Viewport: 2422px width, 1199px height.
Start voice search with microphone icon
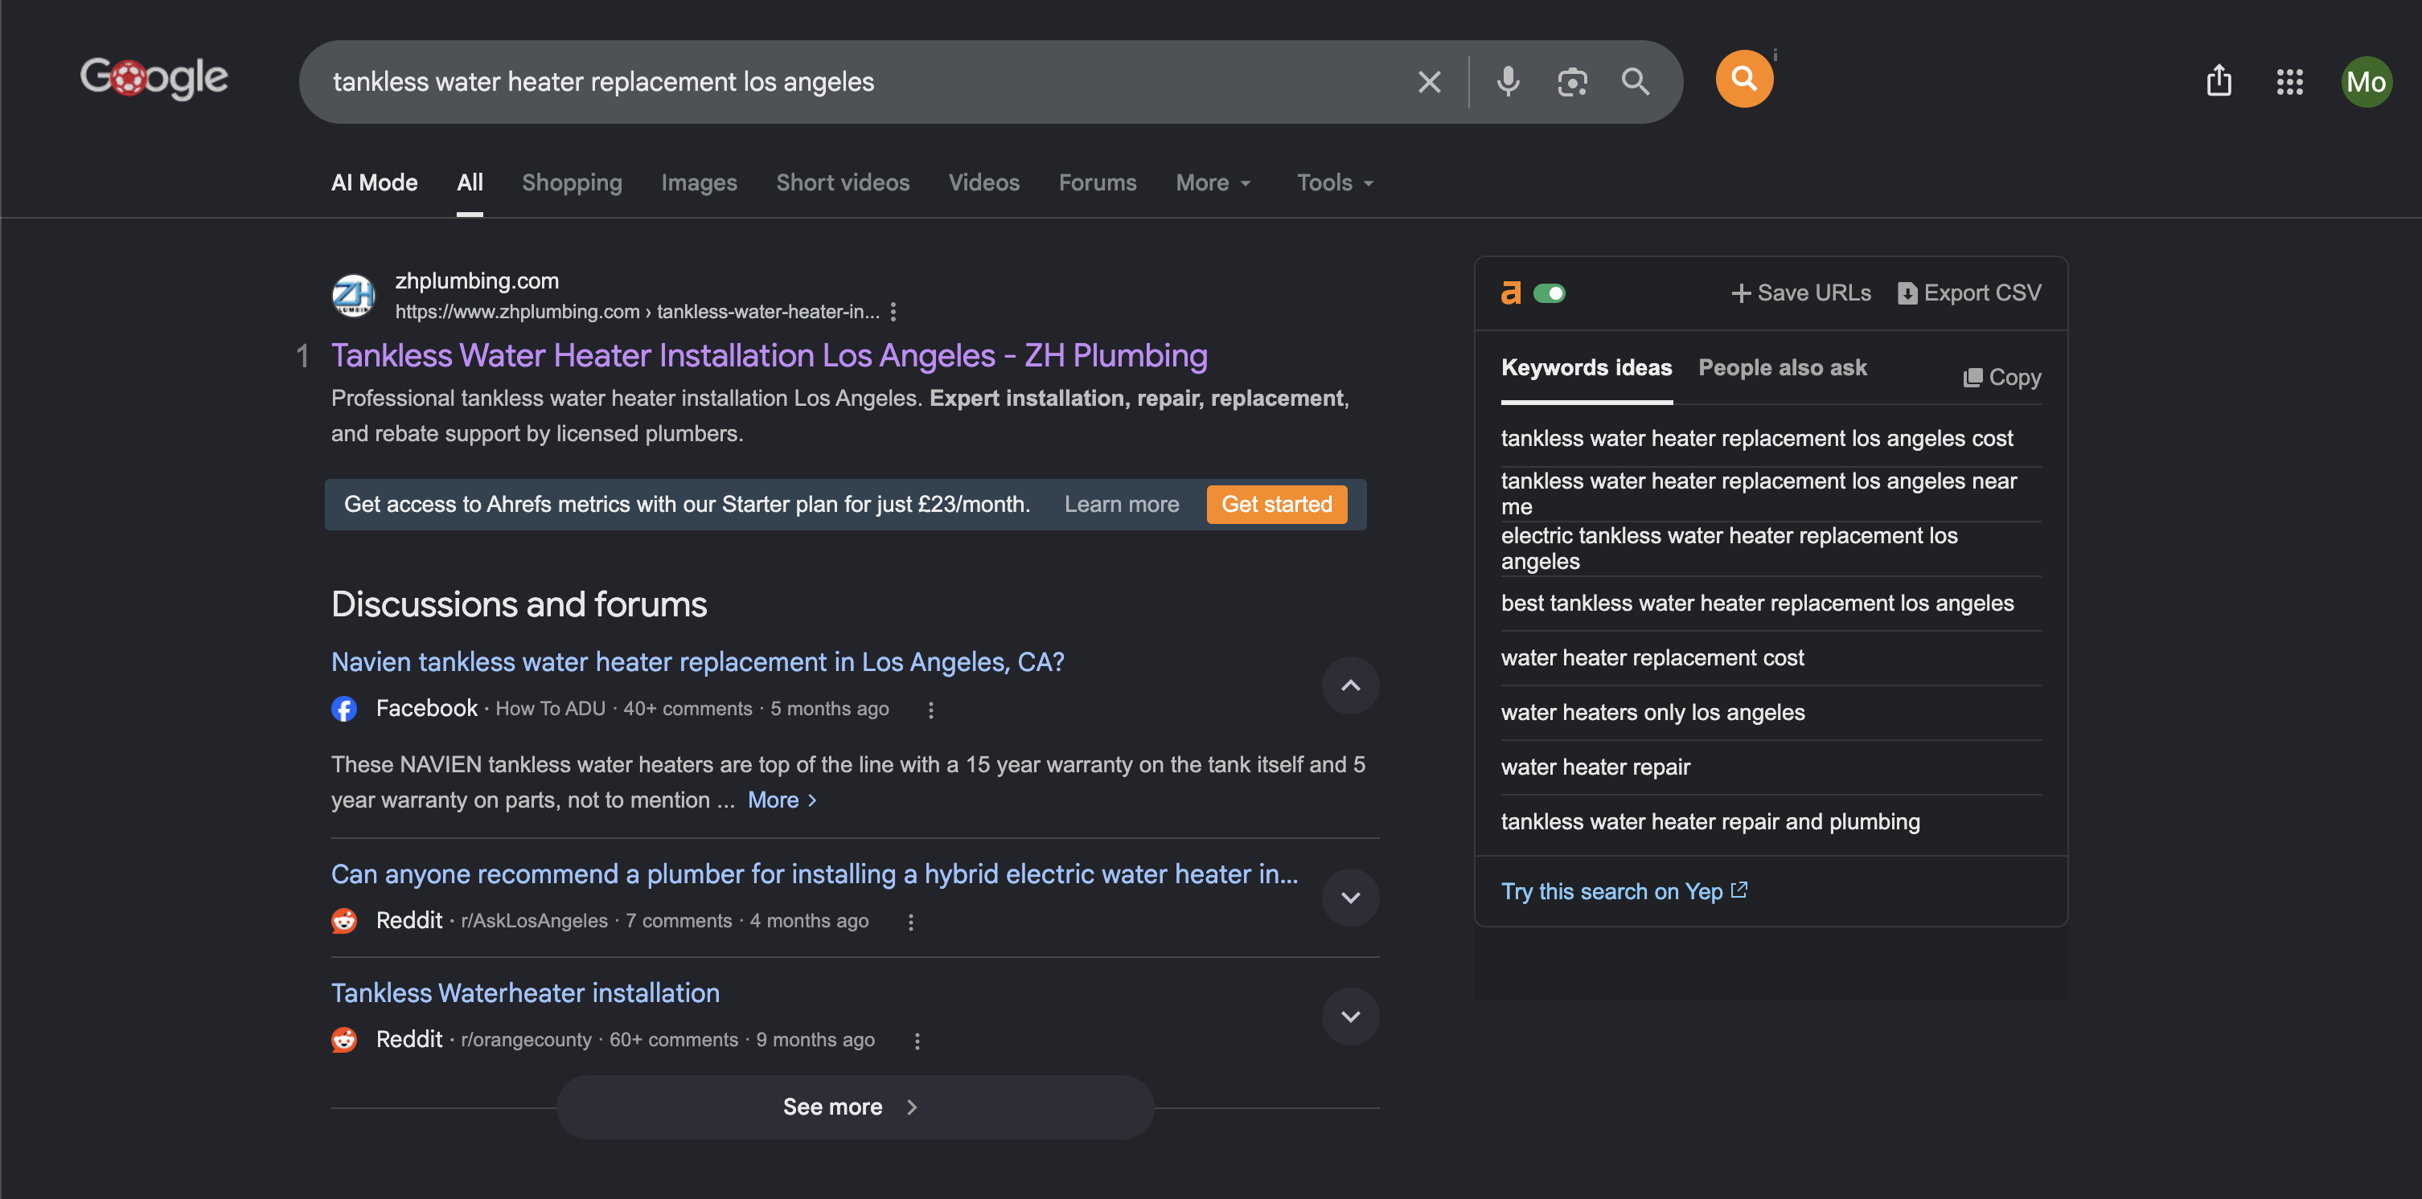click(x=1508, y=82)
